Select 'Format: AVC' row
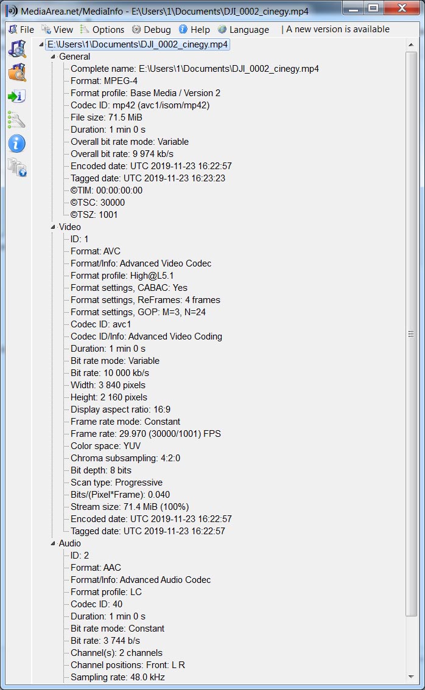The image size is (425, 690). click(96, 251)
